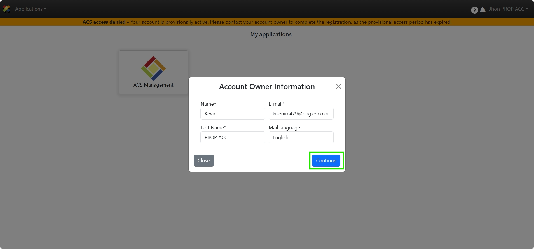Click the ACS Management diamond logo
Image resolution: width=534 pixels, height=249 pixels.
coord(153,68)
